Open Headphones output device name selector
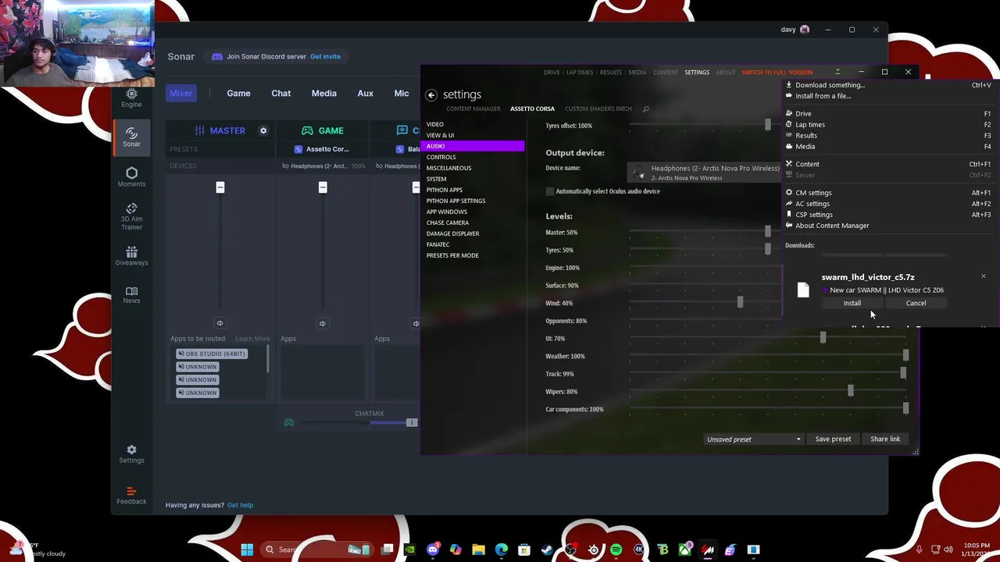Screen dimensions: 1000x562 705,173
